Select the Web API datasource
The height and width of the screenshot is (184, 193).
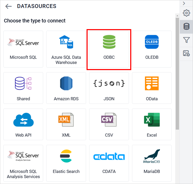(23, 124)
